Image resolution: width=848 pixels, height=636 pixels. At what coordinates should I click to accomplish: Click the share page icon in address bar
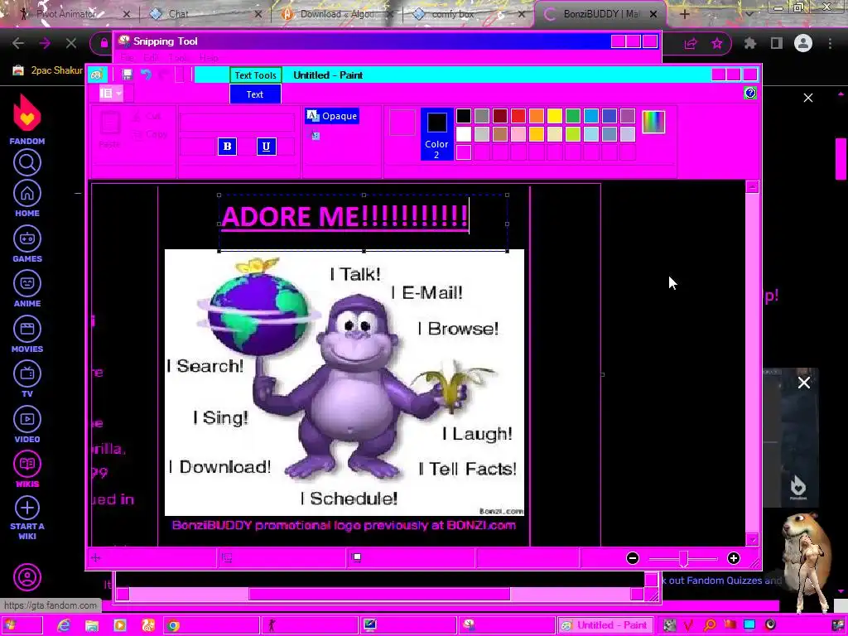click(x=691, y=43)
